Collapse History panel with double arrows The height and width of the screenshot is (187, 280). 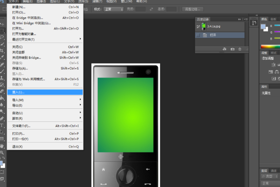pos(239,19)
